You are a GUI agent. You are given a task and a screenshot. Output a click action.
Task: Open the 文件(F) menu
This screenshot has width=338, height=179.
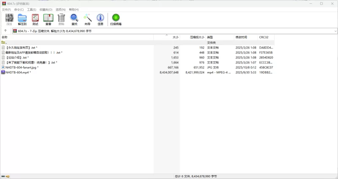pyautogui.click(x=6, y=9)
